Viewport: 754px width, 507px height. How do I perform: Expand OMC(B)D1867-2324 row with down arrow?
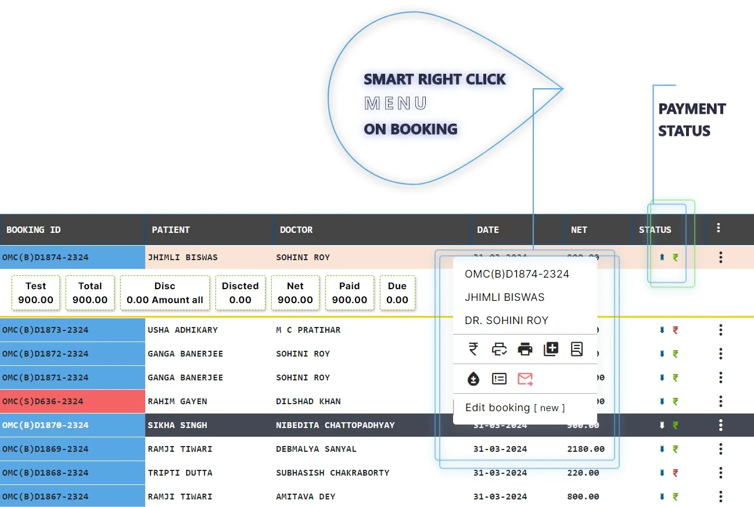coord(662,497)
